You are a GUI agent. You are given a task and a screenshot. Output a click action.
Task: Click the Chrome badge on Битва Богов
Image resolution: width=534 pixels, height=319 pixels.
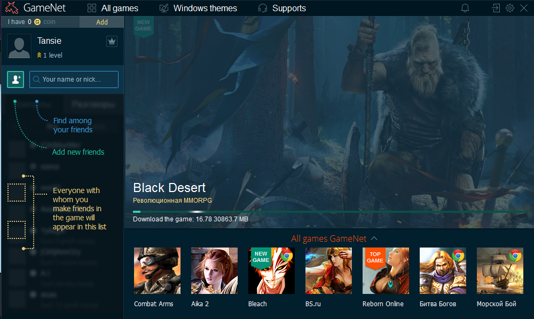[458, 256]
